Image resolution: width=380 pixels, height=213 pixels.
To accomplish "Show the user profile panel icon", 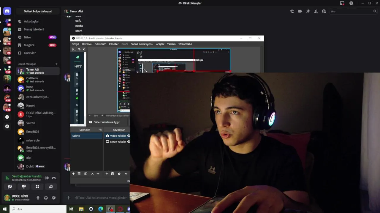I will tap(324, 11).
